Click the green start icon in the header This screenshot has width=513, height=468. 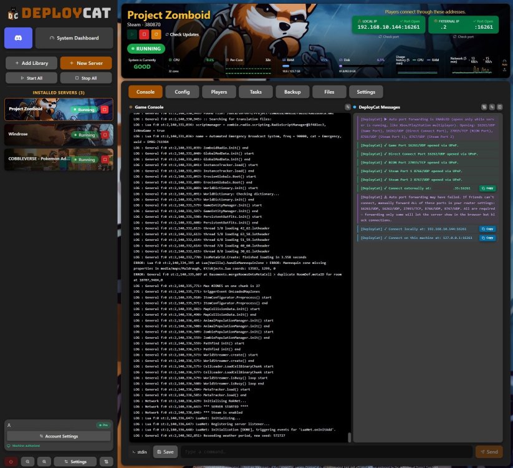[132, 34]
